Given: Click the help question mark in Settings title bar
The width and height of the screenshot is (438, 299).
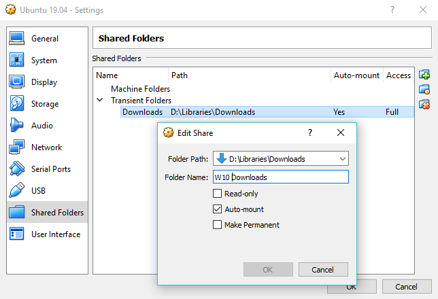Looking at the screenshot, I should tap(392, 10).
